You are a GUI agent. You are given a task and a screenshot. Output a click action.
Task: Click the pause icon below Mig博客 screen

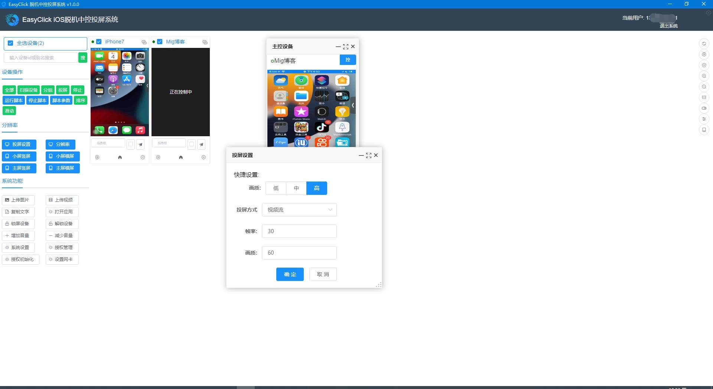pos(204,157)
